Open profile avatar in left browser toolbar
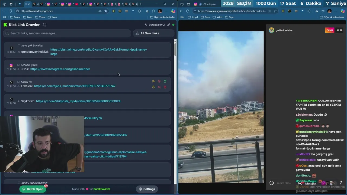The width and height of the screenshot is (347, 195). pos(160,11)
